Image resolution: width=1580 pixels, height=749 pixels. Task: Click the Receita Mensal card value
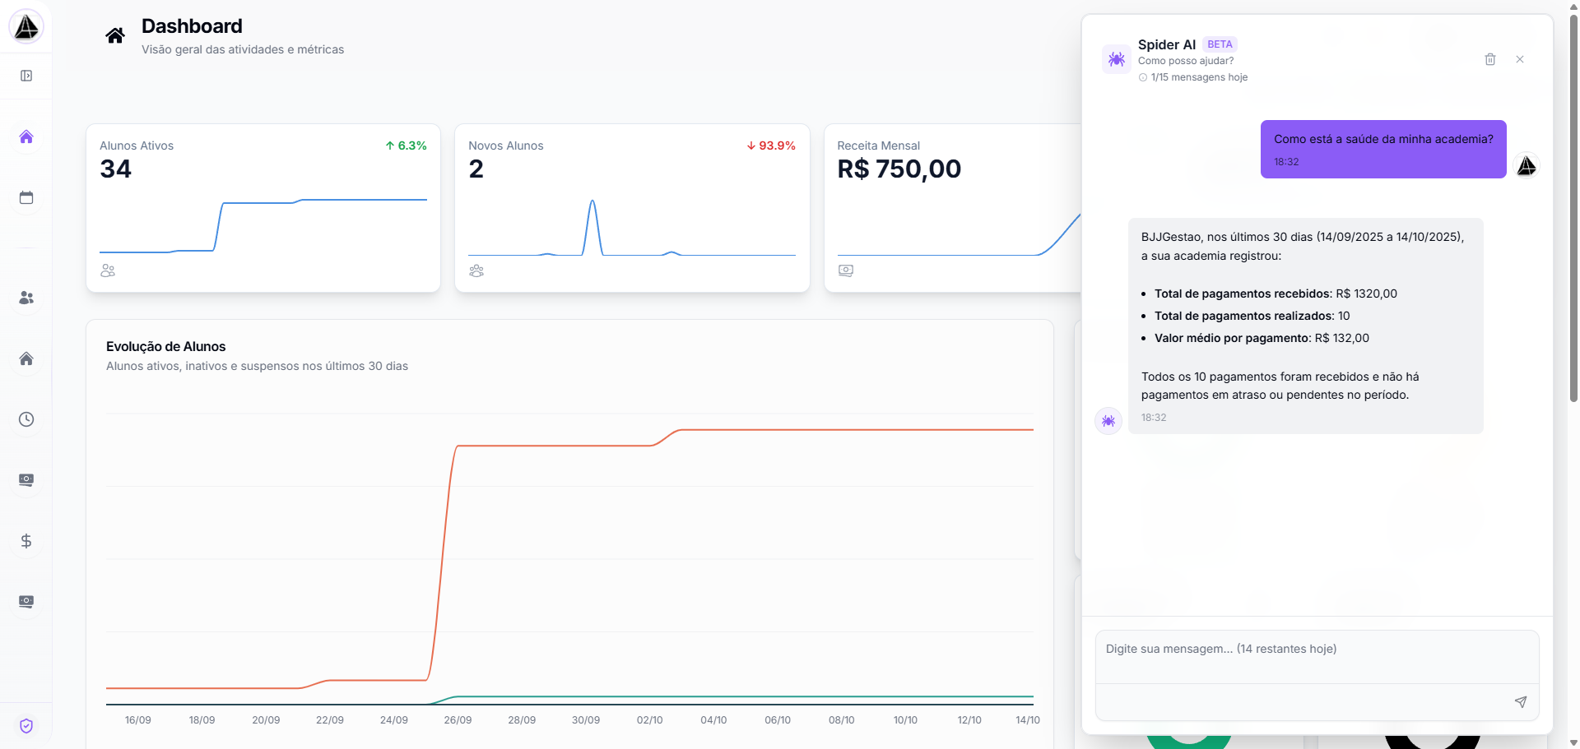(x=899, y=169)
